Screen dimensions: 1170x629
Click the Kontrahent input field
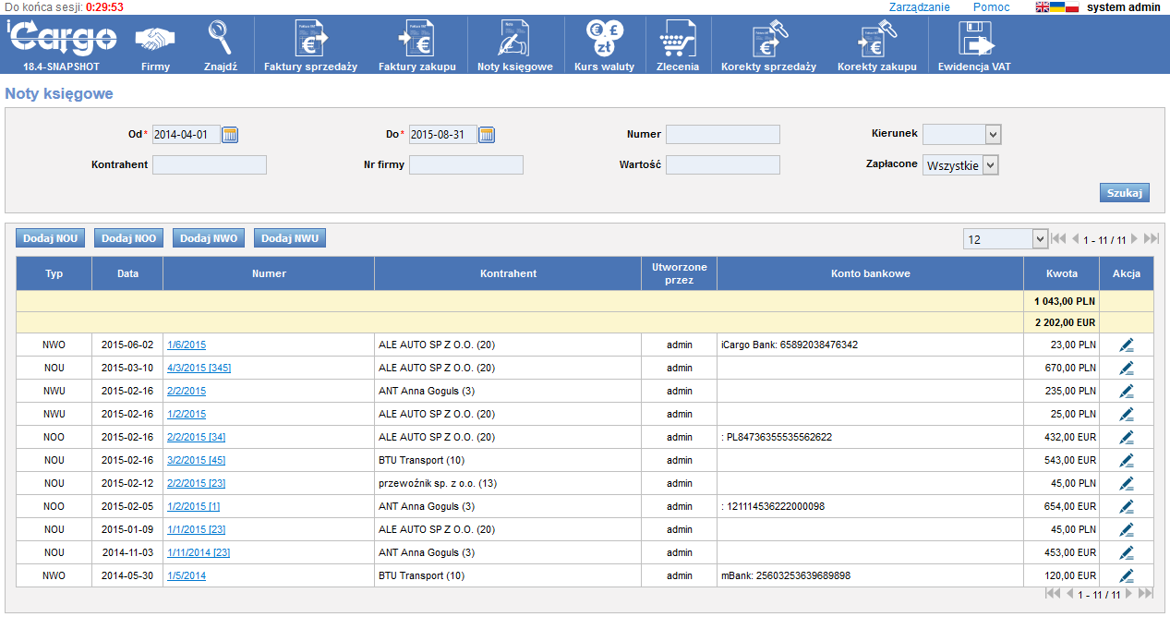click(x=210, y=165)
